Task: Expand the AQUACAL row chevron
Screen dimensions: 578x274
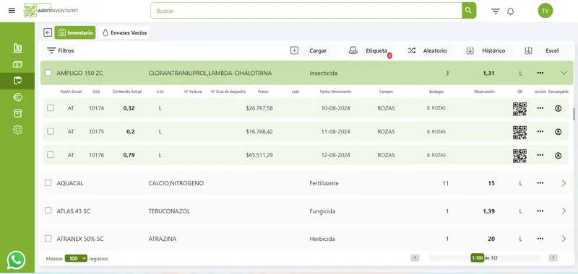Action: [564, 183]
